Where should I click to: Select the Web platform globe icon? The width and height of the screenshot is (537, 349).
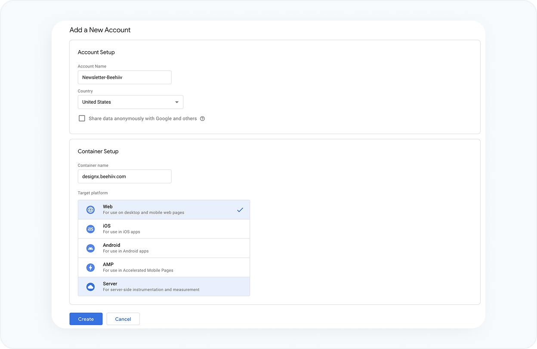tap(90, 210)
